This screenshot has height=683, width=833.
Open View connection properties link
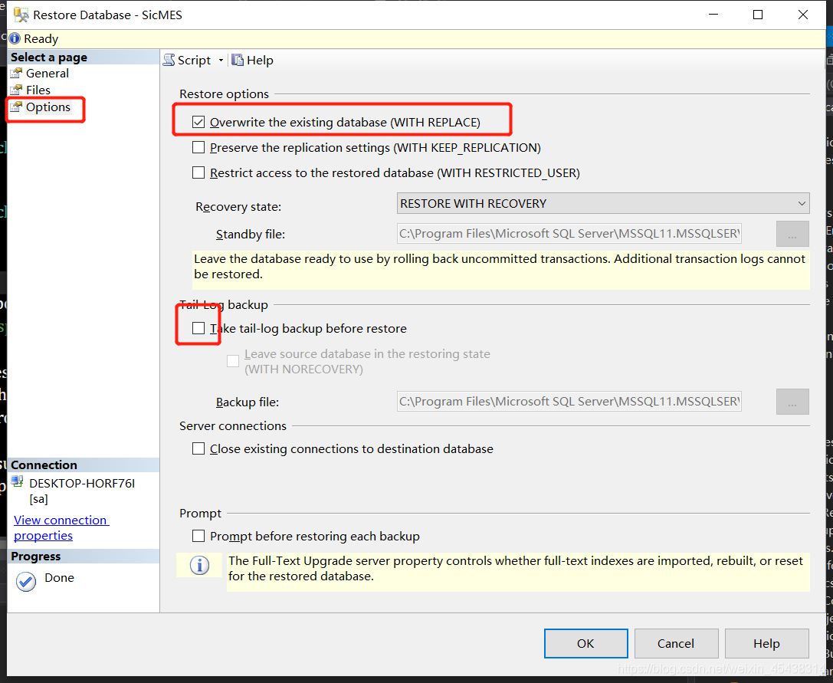(x=61, y=528)
